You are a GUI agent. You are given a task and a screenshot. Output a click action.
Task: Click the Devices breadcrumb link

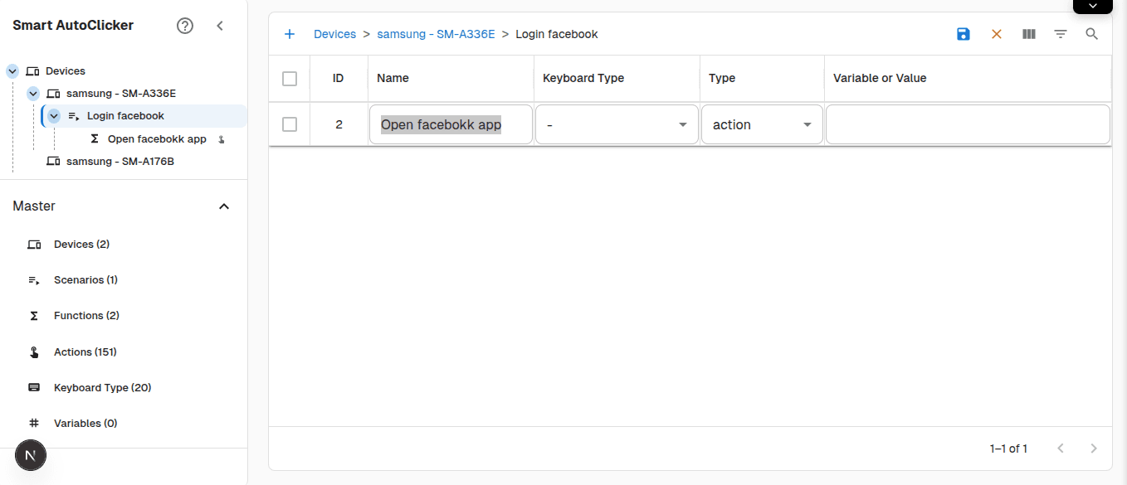coord(334,34)
